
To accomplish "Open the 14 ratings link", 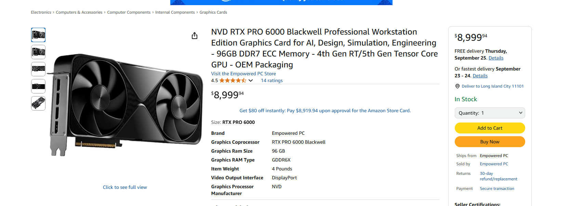I will 272,80.
